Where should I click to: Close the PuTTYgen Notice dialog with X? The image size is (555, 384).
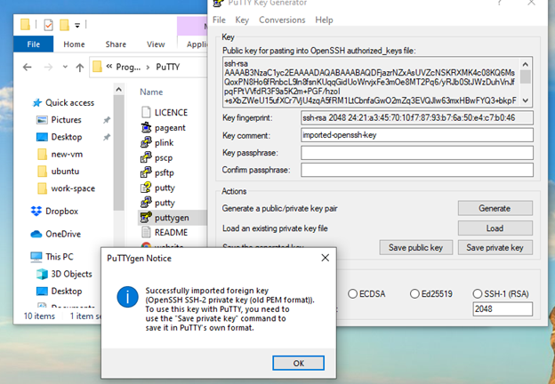point(325,258)
